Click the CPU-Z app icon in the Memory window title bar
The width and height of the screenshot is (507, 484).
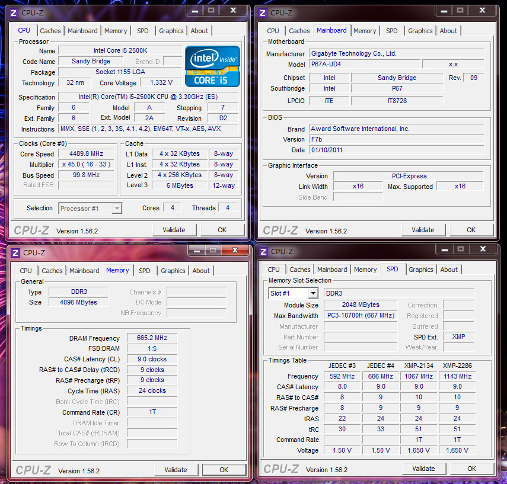(15, 252)
